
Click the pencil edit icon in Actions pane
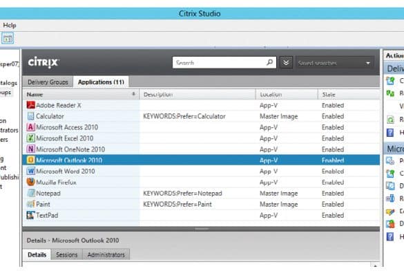[390, 212]
